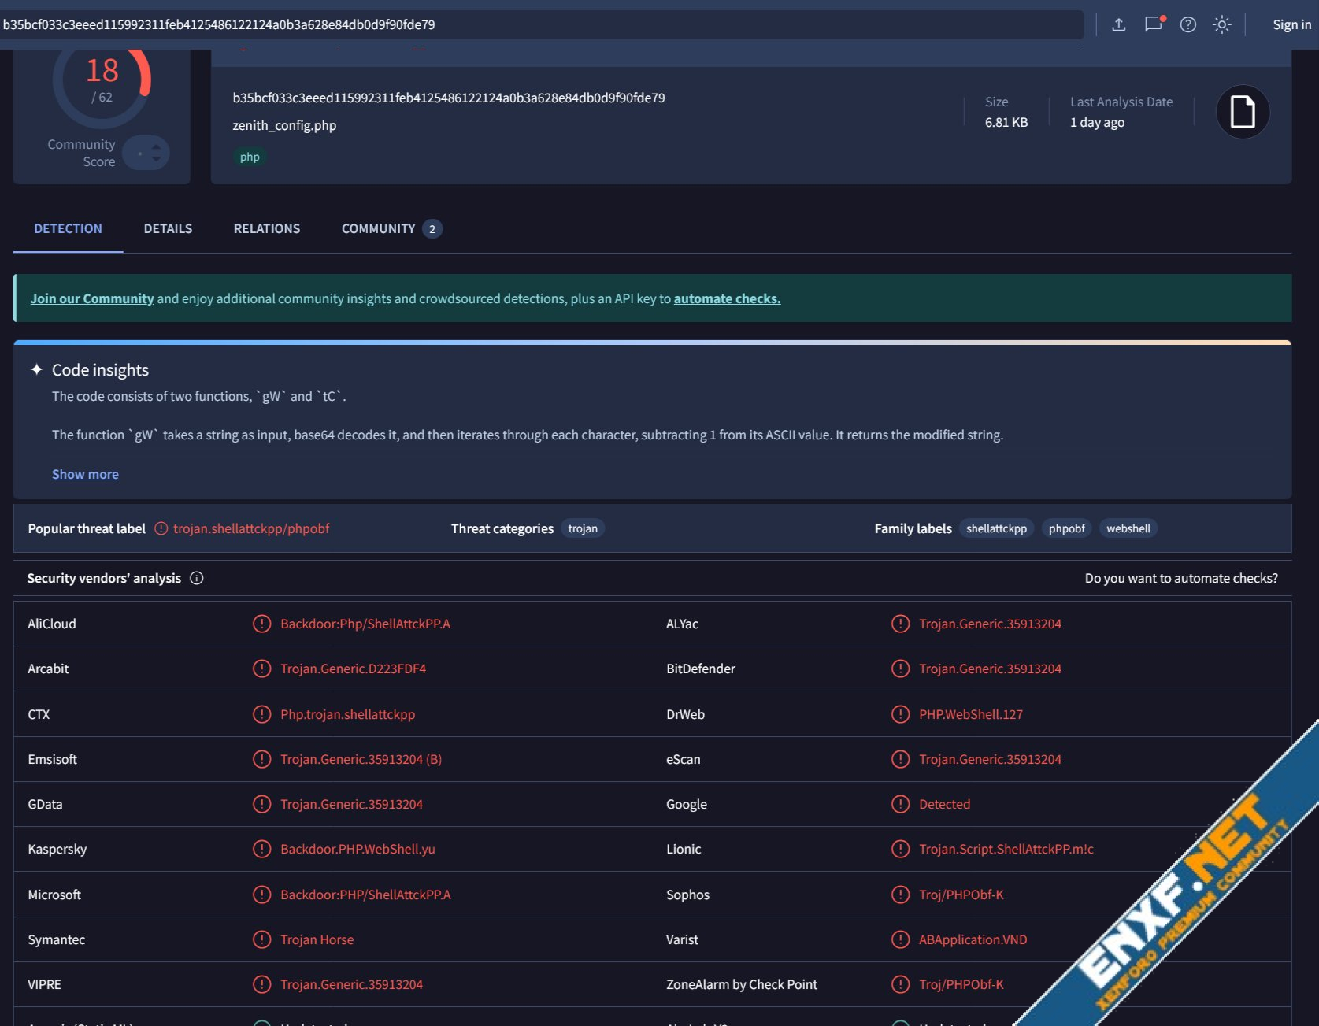Click alert icon in CTX row
The width and height of the screenshot is (1319, 1026).
[261, 714]
